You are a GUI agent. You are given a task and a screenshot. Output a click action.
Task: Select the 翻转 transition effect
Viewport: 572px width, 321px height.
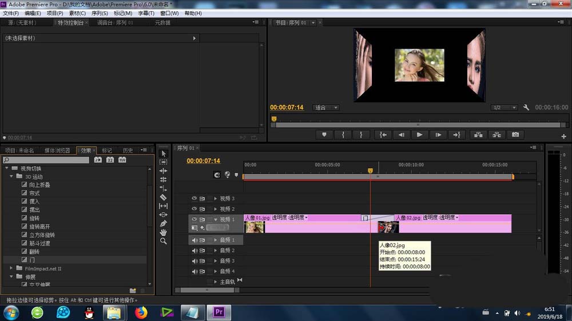coord(34,252)
